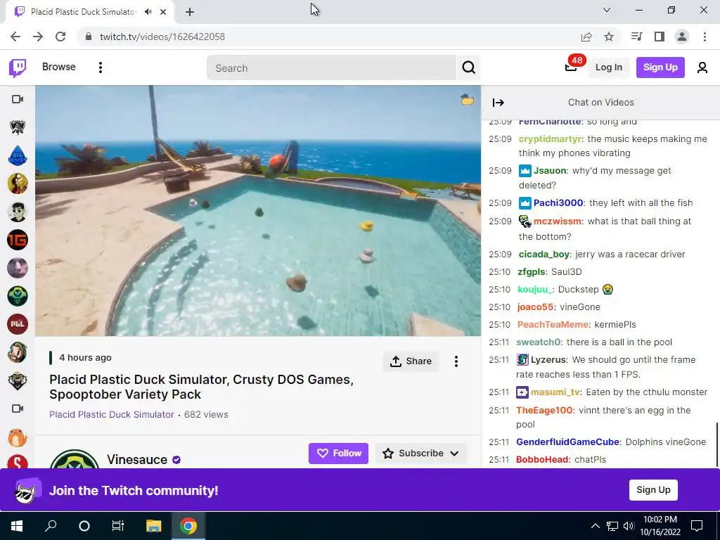Open the Vinesauce channel name link
The width and height of the screenshot is (720, 540).
tap(137, 460)
